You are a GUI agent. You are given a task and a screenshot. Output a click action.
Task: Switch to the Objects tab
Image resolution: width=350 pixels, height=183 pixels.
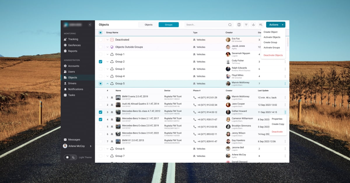point(148,25)
